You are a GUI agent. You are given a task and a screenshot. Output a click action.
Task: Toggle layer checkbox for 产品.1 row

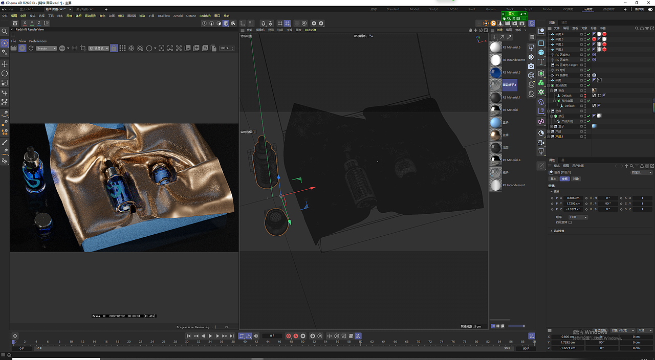tap(582, 137)
